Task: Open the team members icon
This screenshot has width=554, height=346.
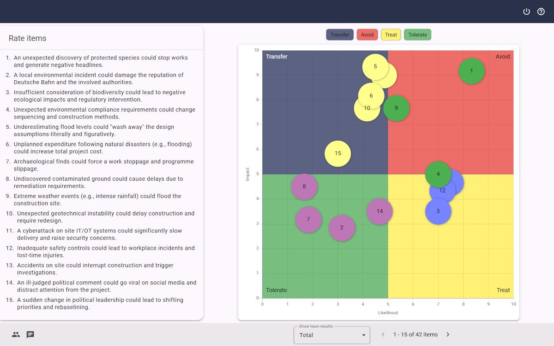Action: (x=16, y=334)
